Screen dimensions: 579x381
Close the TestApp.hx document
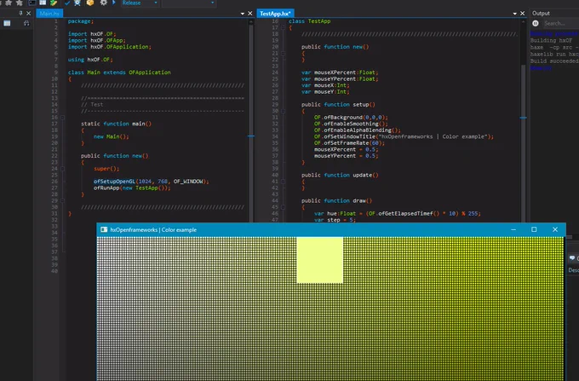[523, 14]
